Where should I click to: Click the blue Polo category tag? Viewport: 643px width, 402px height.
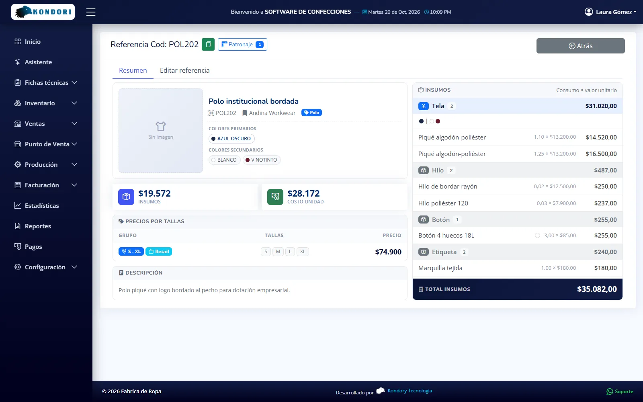pyautogui.click(x=311, y=113)
